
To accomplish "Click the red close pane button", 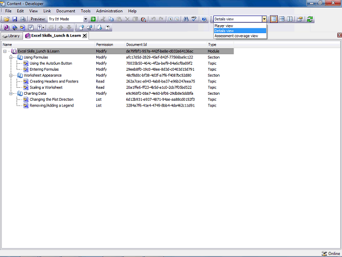I will (339, 35).
